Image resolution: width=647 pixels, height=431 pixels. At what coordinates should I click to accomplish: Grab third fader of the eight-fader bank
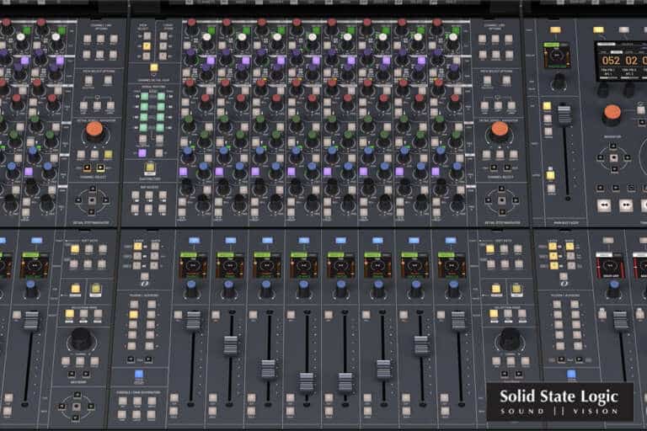(268, 370)
